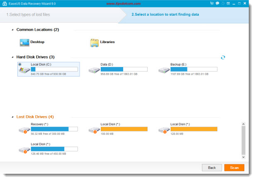Click the Local Disk (C:) usage bar

pyautogui.click(x=54, y=69)
